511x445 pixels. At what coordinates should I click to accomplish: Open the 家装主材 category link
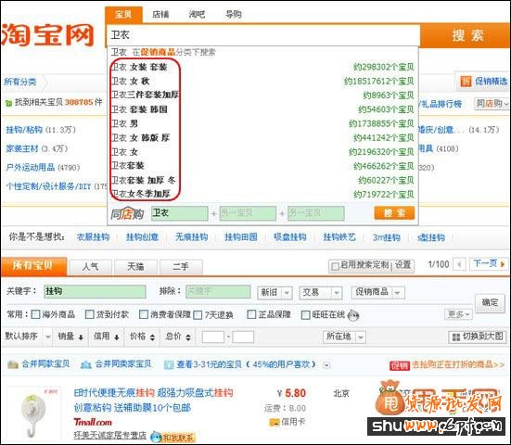pos(22,149)
